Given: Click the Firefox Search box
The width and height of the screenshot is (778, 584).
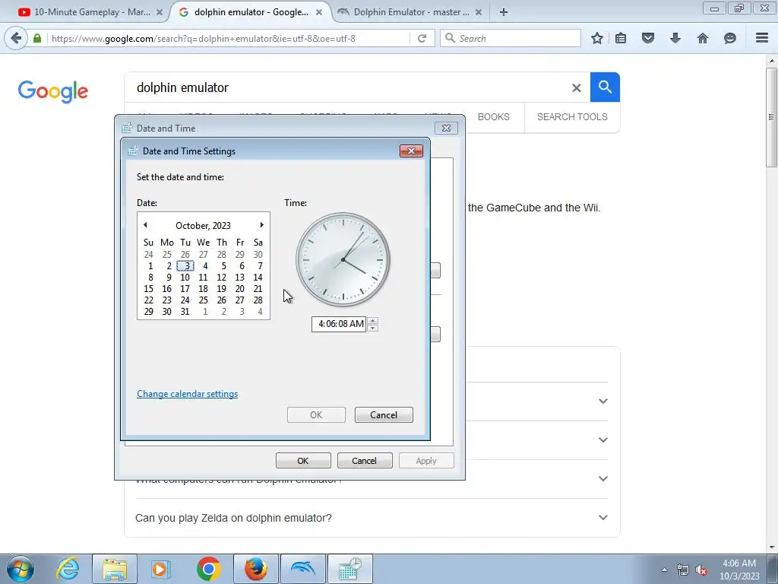Looking at the screenshot, I should pos(511,38).
